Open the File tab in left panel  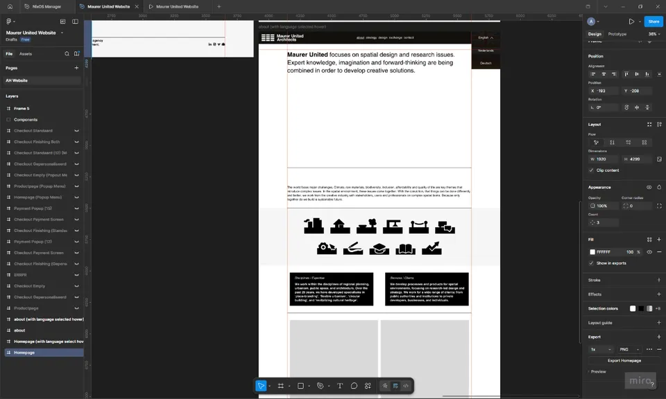pyautogui.click(x=9, y=54)
